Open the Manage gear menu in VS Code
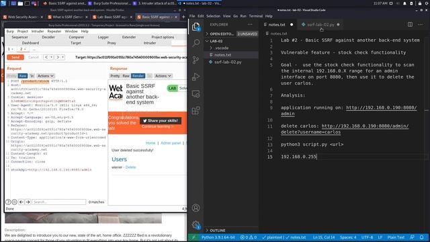 (x=196, y=225)
